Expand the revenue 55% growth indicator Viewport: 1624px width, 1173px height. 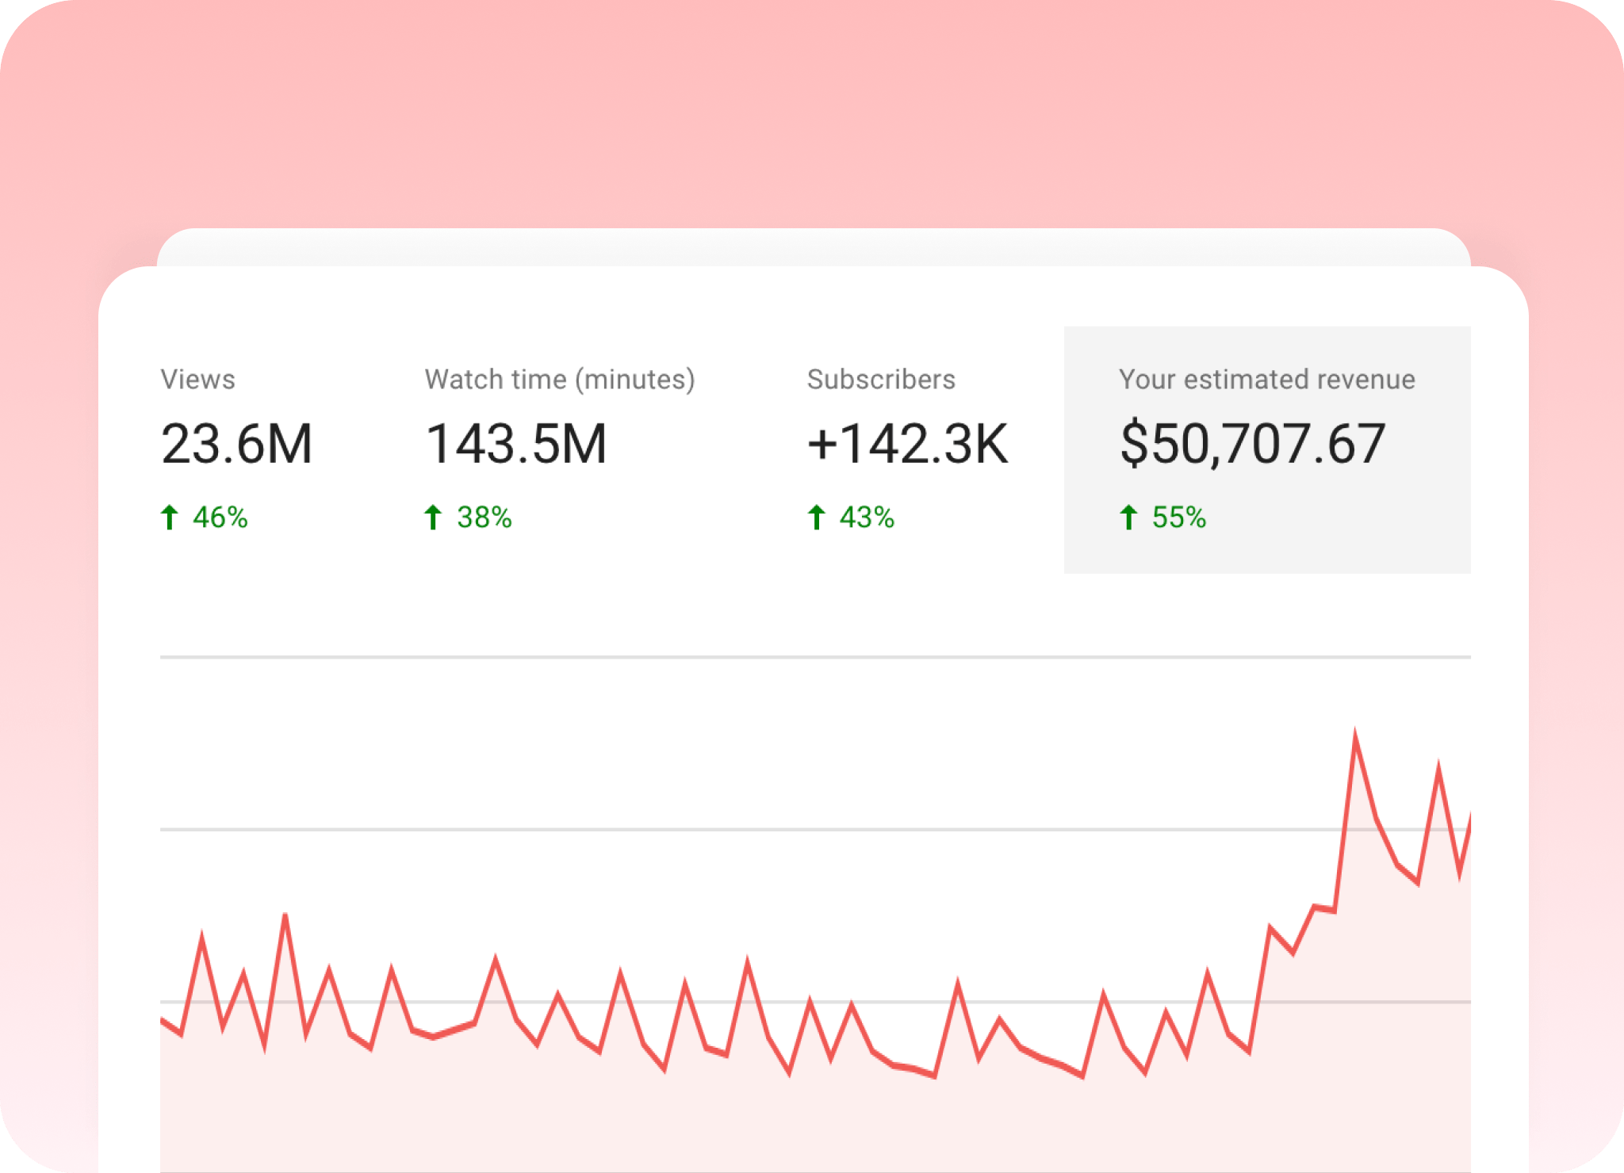[x=1178, y=517]
